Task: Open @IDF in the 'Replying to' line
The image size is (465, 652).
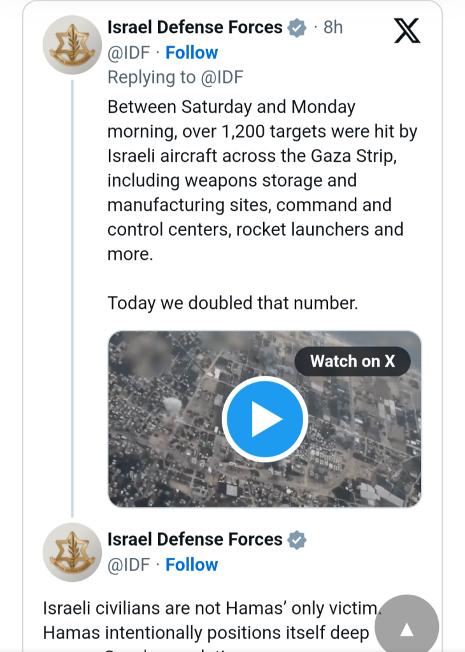Action: pos(222,77)
